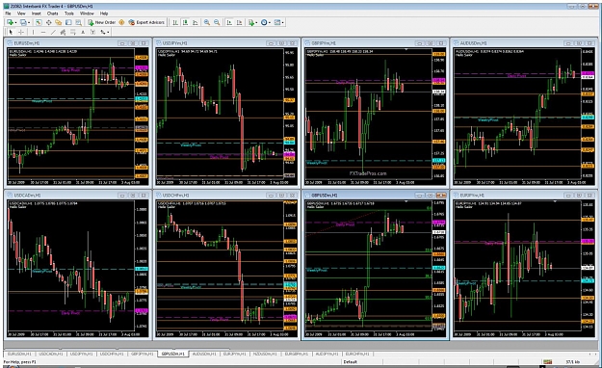Open a new chart with the toolbar icon
Viewport: 602px width, 368px height.
pos(10,23)
